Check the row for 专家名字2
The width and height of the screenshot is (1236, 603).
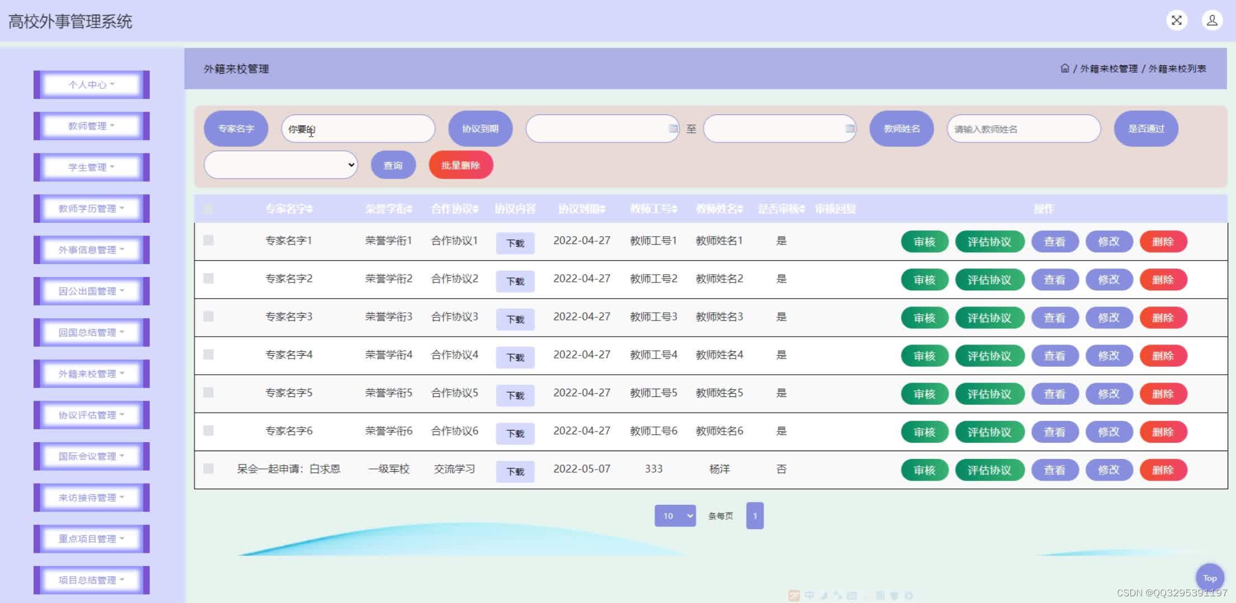pyautogui.click(x=208, y=278)
